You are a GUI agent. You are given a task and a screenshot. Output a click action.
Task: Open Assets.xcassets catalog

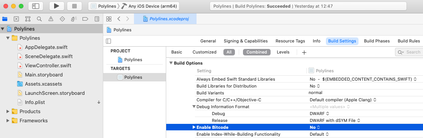click(43, 84)
